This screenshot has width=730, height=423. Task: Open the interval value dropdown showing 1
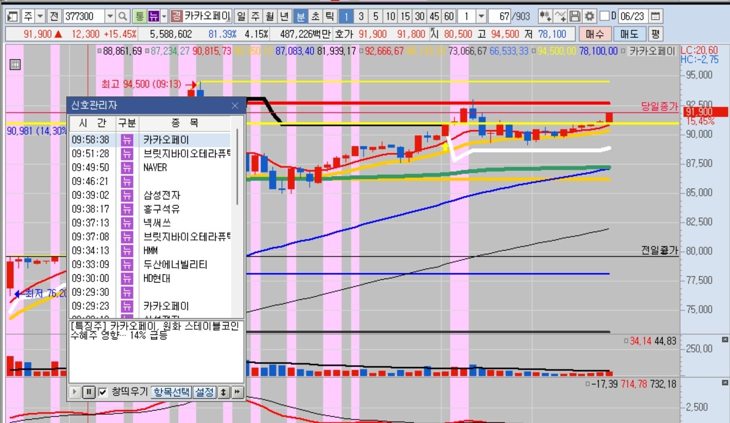tap(481, 16)
